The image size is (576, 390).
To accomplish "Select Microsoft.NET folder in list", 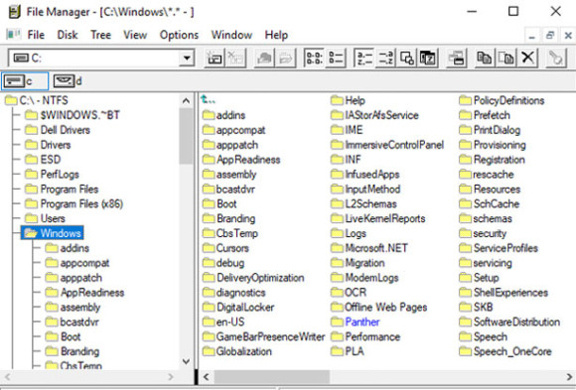I will point(369,248).
